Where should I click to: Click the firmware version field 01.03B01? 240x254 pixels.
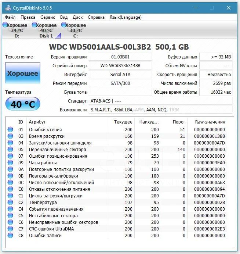point(120,57)
